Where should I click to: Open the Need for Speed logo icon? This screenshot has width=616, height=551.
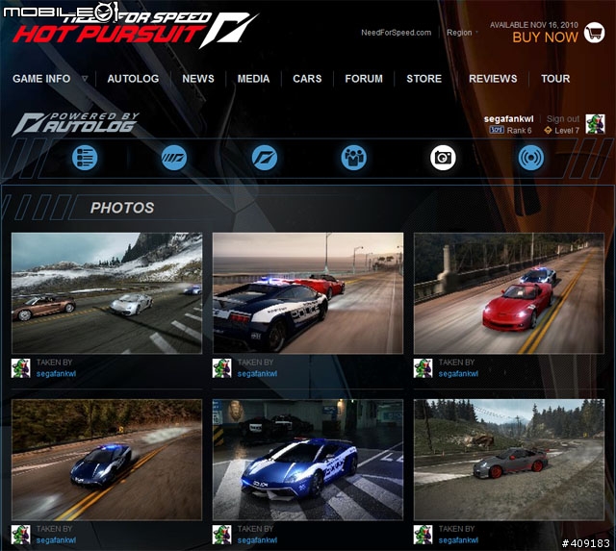click(264, 158)
